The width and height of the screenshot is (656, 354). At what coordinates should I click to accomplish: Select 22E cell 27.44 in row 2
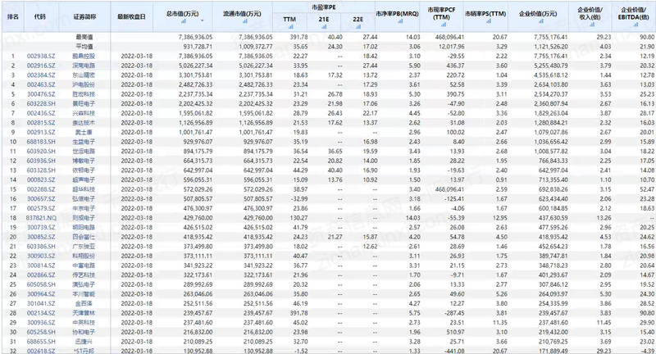click(370, 66)
